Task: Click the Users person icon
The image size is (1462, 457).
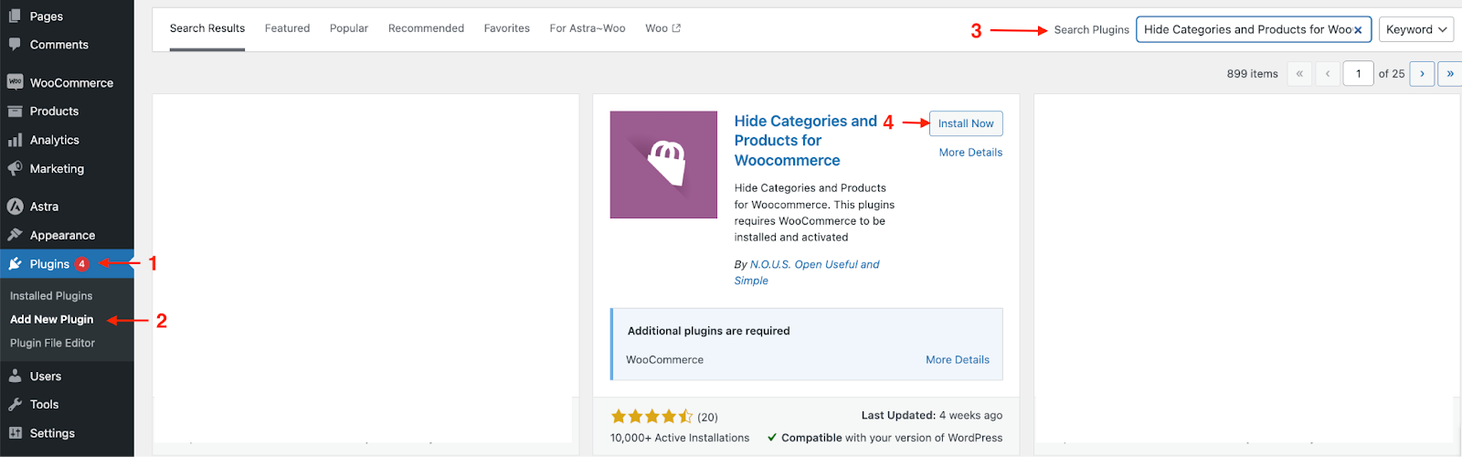Action: tap(15, 376)
